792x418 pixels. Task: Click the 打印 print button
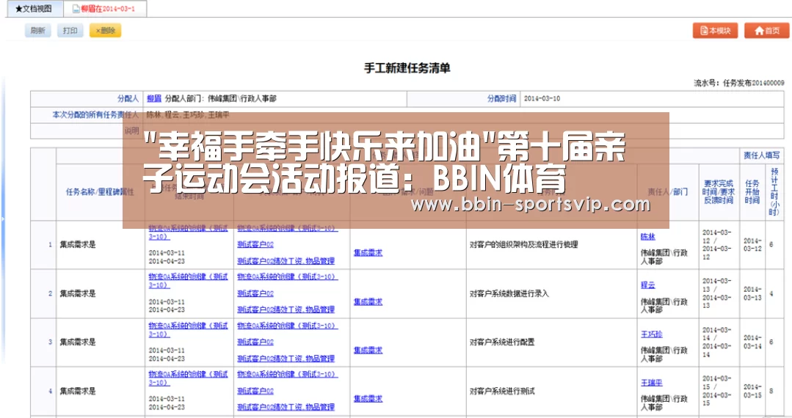(70, 31)
